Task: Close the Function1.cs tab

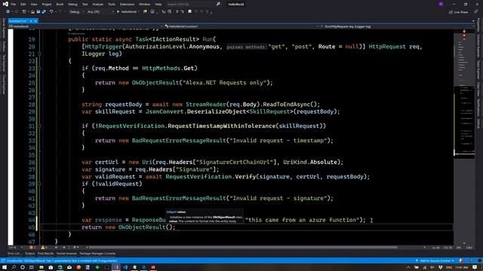Action: pos(35,21)
